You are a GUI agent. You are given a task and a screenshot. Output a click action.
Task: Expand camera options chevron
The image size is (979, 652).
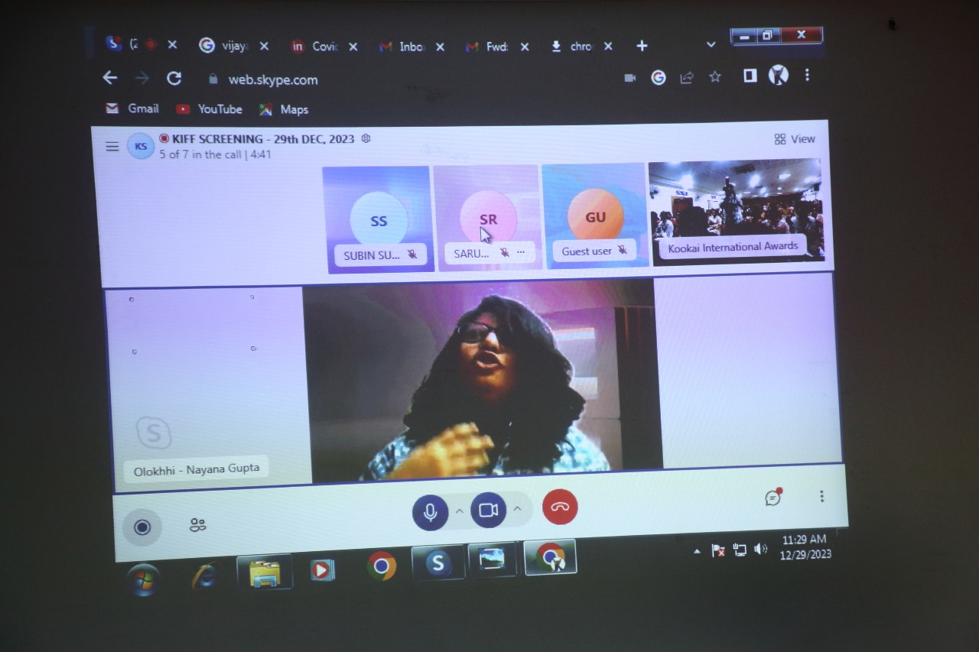[x=517, y=509]
